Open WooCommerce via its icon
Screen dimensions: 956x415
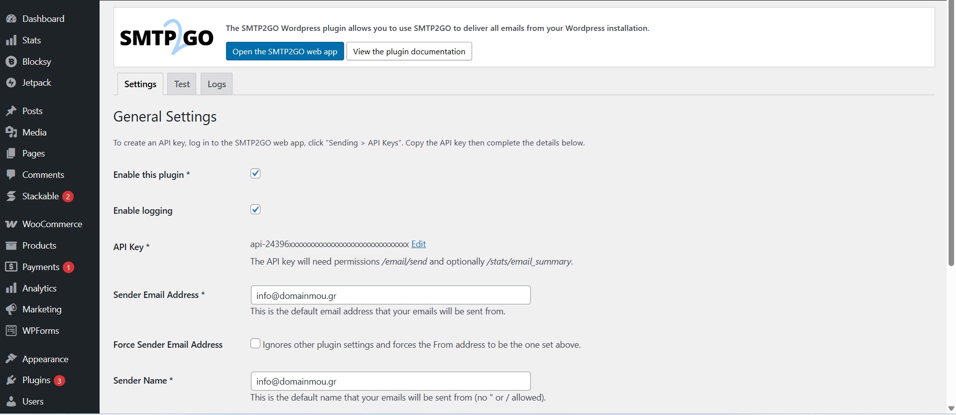pos(11,224)
